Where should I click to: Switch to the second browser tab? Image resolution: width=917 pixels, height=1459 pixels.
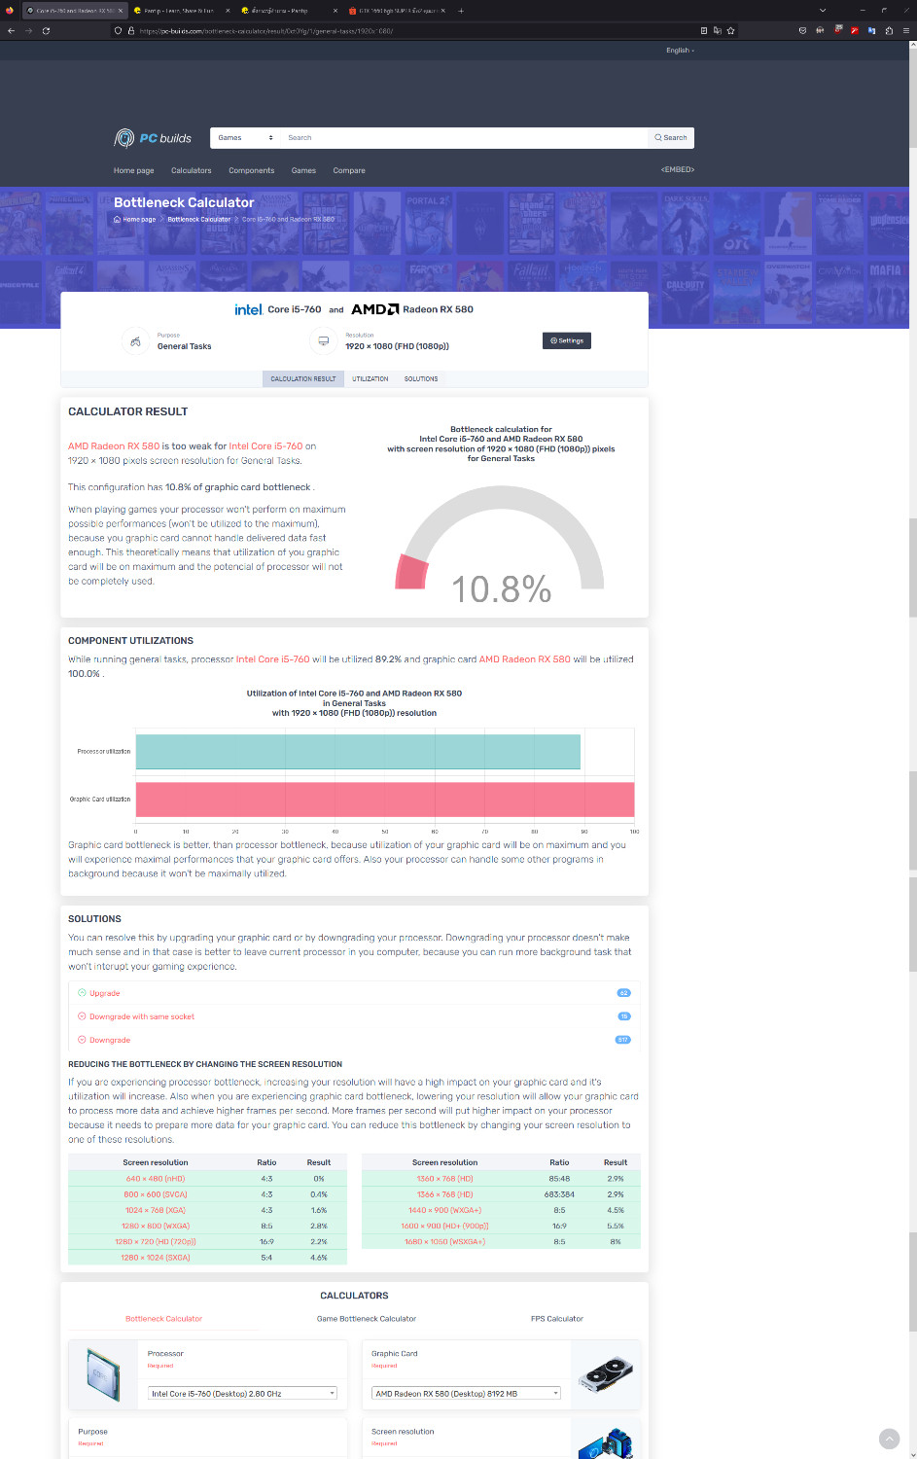pyautogui.click(x=179, y=11)
